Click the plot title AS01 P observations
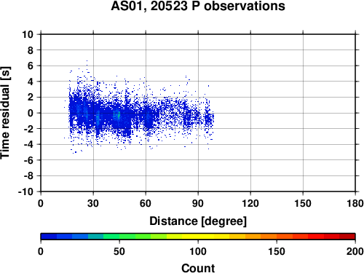 point(198,7)
